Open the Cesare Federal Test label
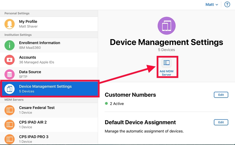 tap(37, 108)
